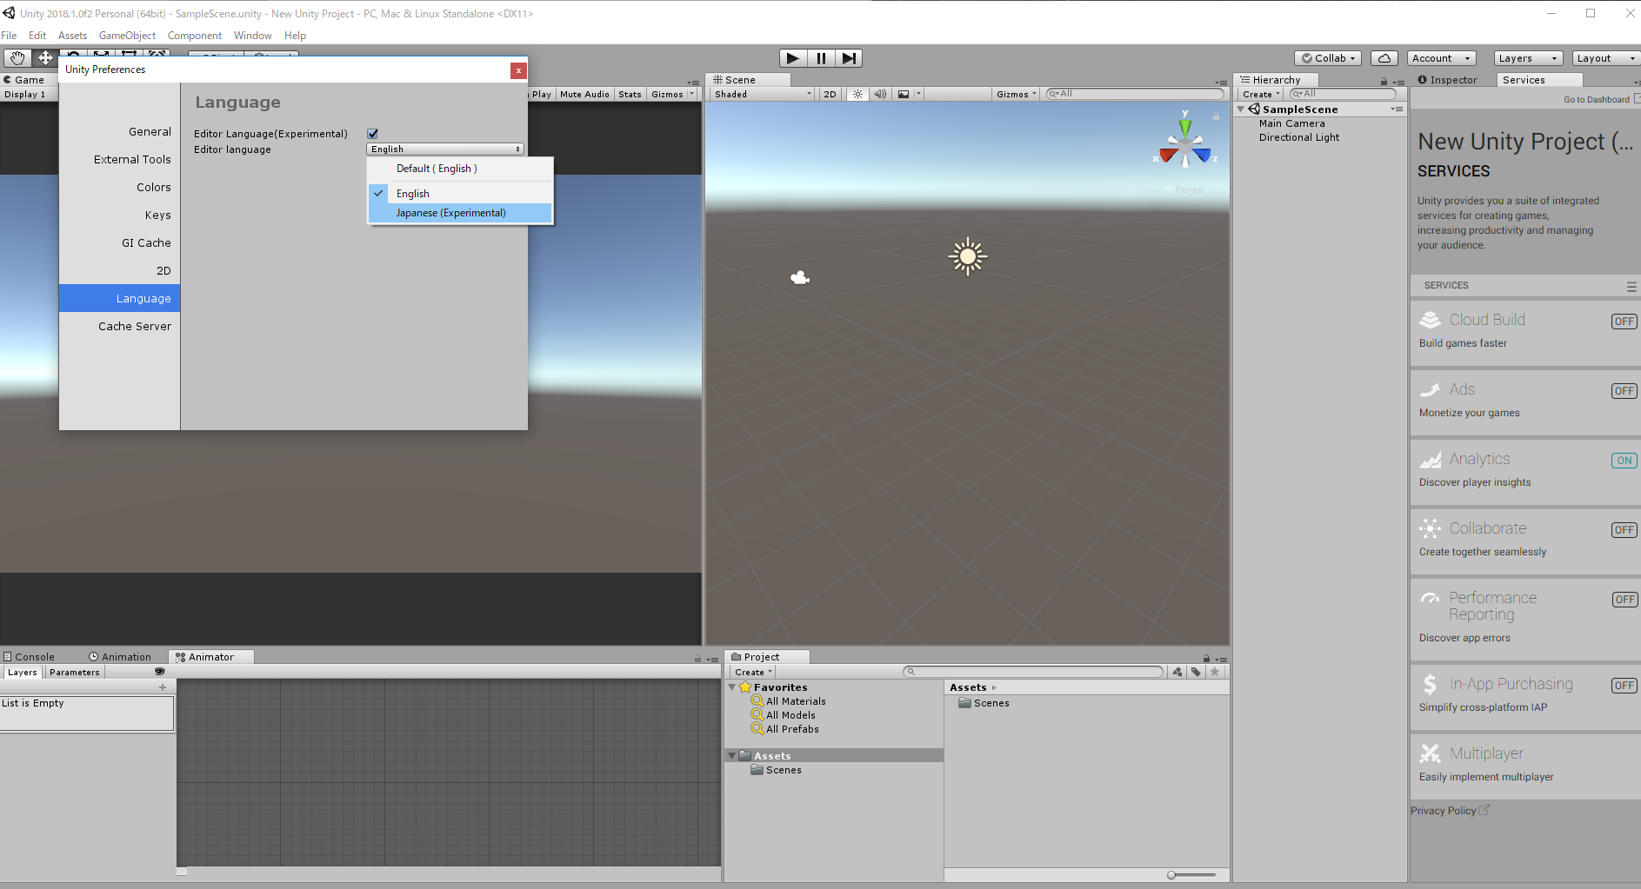Open Colors preferences section
This screenshot has width=1641, height=889.
(x=119, y=188)
